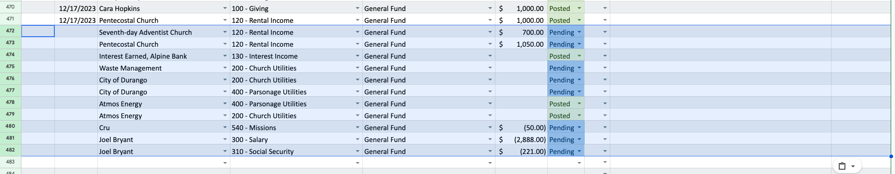Click Posted status chip for Cara Hopkins
895x174 pixels.
tap(566, 8)
